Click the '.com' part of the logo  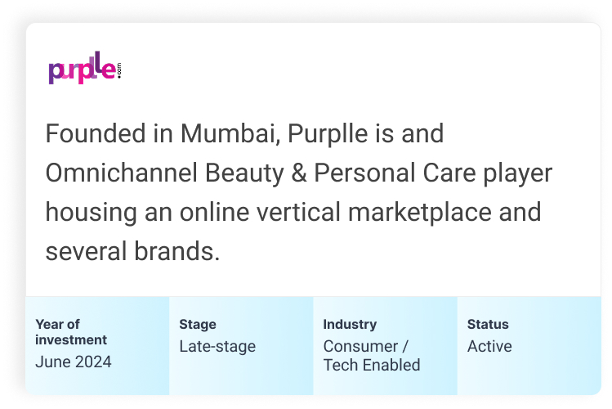coord(119,70)
